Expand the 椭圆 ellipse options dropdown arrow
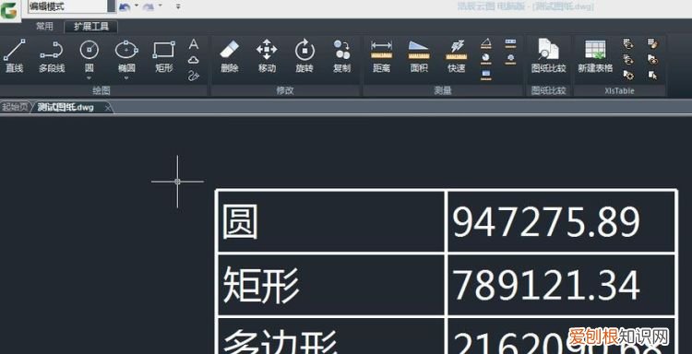 126,78
